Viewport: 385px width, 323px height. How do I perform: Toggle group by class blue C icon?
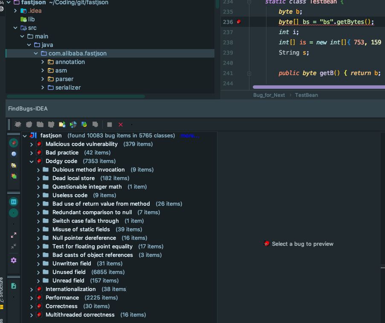(14, 154)
